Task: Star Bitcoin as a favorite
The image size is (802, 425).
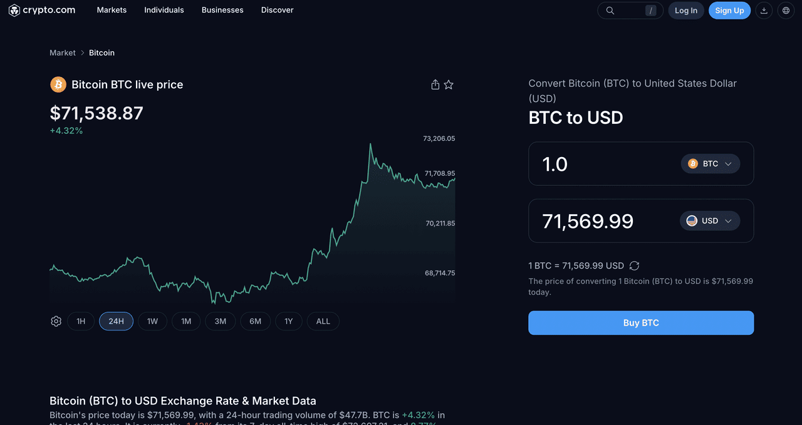Action: pos(449,84)
